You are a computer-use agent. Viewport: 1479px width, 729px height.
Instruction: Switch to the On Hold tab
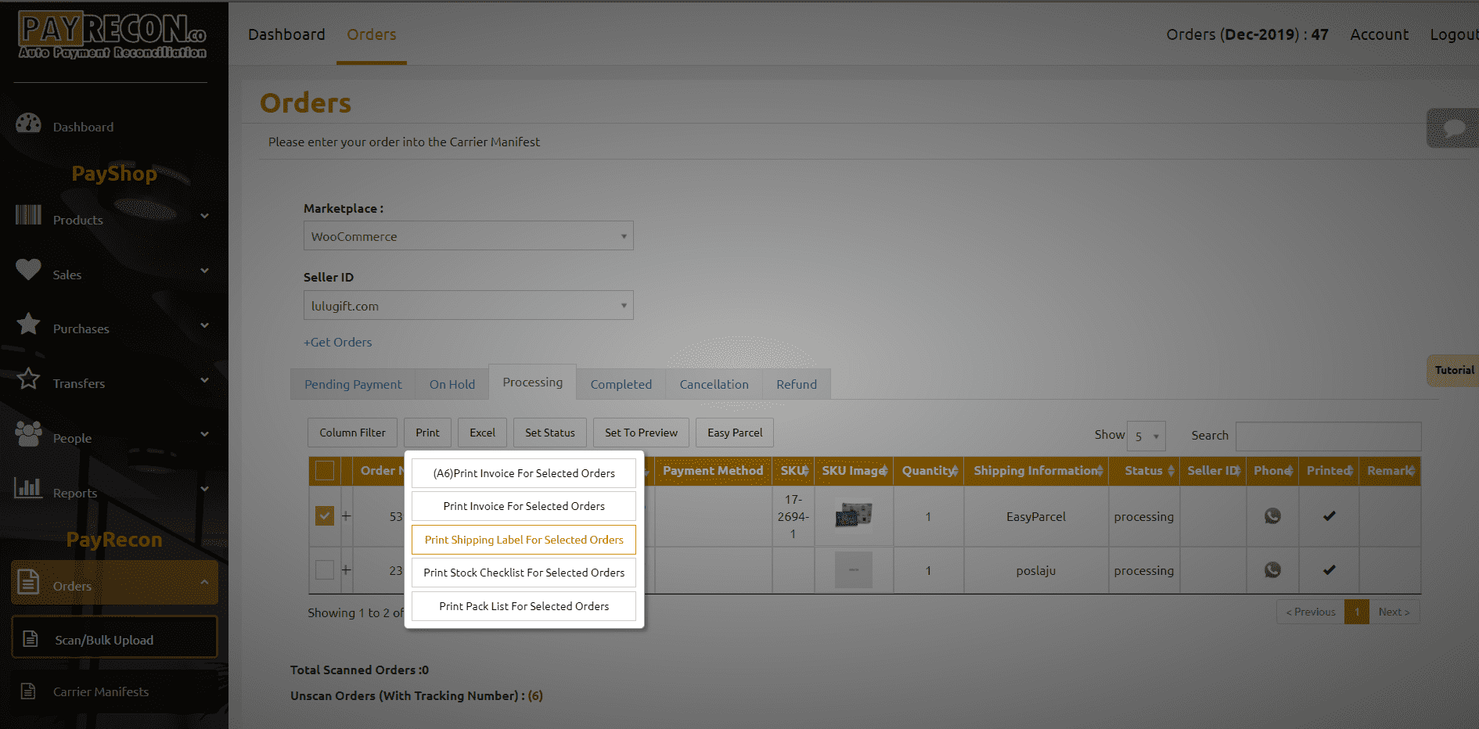[x=452, y=384]
